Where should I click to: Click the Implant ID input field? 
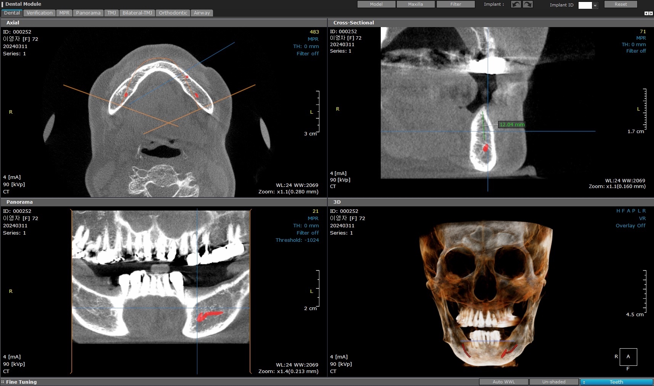click(585, 5)
